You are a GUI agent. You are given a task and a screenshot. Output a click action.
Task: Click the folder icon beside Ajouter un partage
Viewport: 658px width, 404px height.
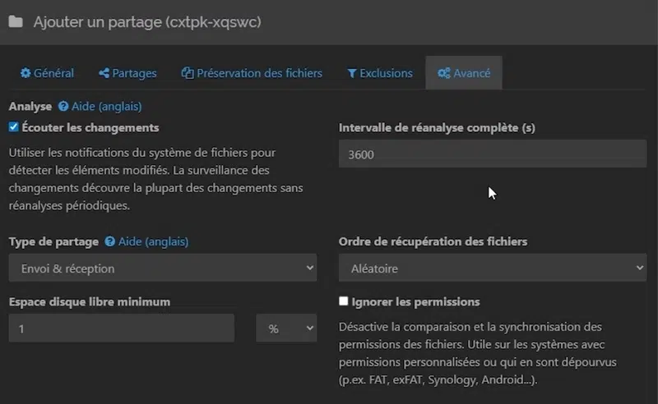coord(16,22)
